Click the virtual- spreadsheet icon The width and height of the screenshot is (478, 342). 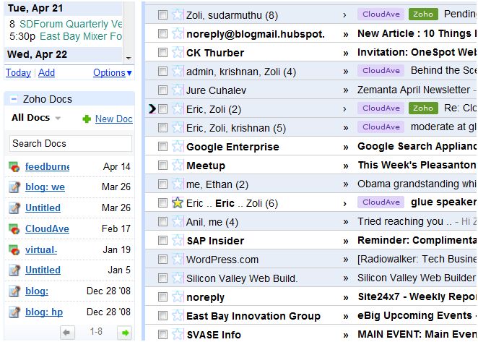14,249
